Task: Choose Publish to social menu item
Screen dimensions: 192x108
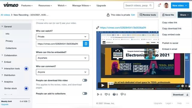Action: pos(170,43)
